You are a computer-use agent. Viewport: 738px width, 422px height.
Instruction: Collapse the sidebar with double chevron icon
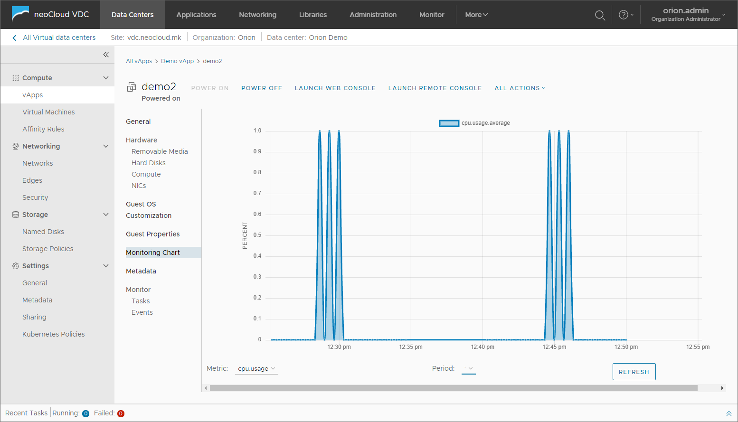pos(106,55)
